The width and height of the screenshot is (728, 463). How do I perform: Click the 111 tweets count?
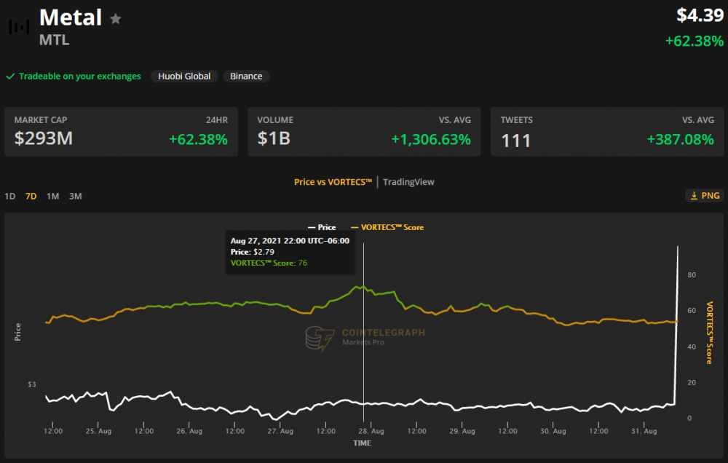[516, 141]
